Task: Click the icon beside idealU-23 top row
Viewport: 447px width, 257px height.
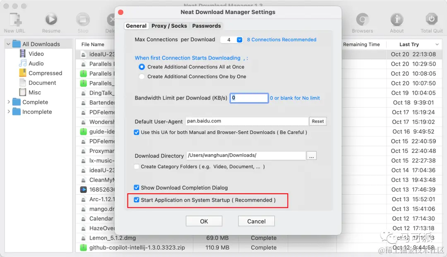Action: coord(84,54)
